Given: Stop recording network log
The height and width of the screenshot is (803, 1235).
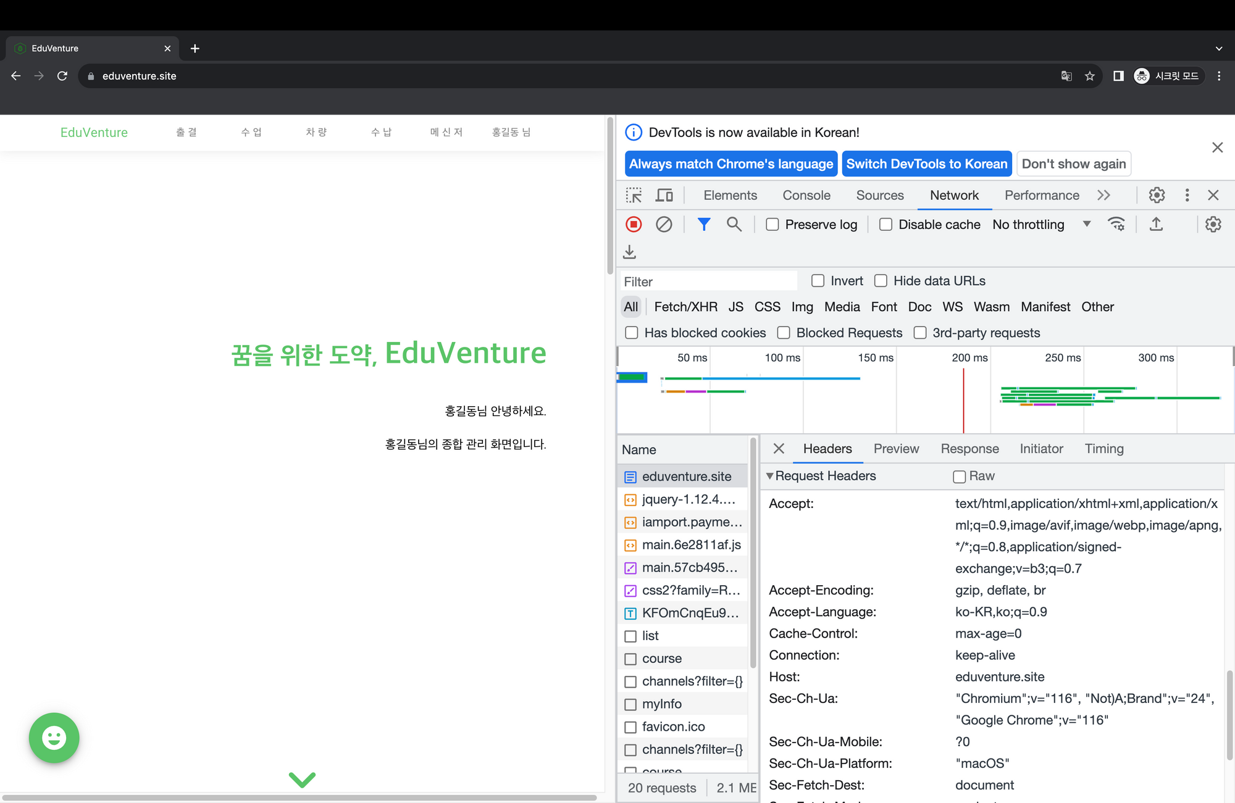Looking at the screenshot, I should tap(634, 225).
